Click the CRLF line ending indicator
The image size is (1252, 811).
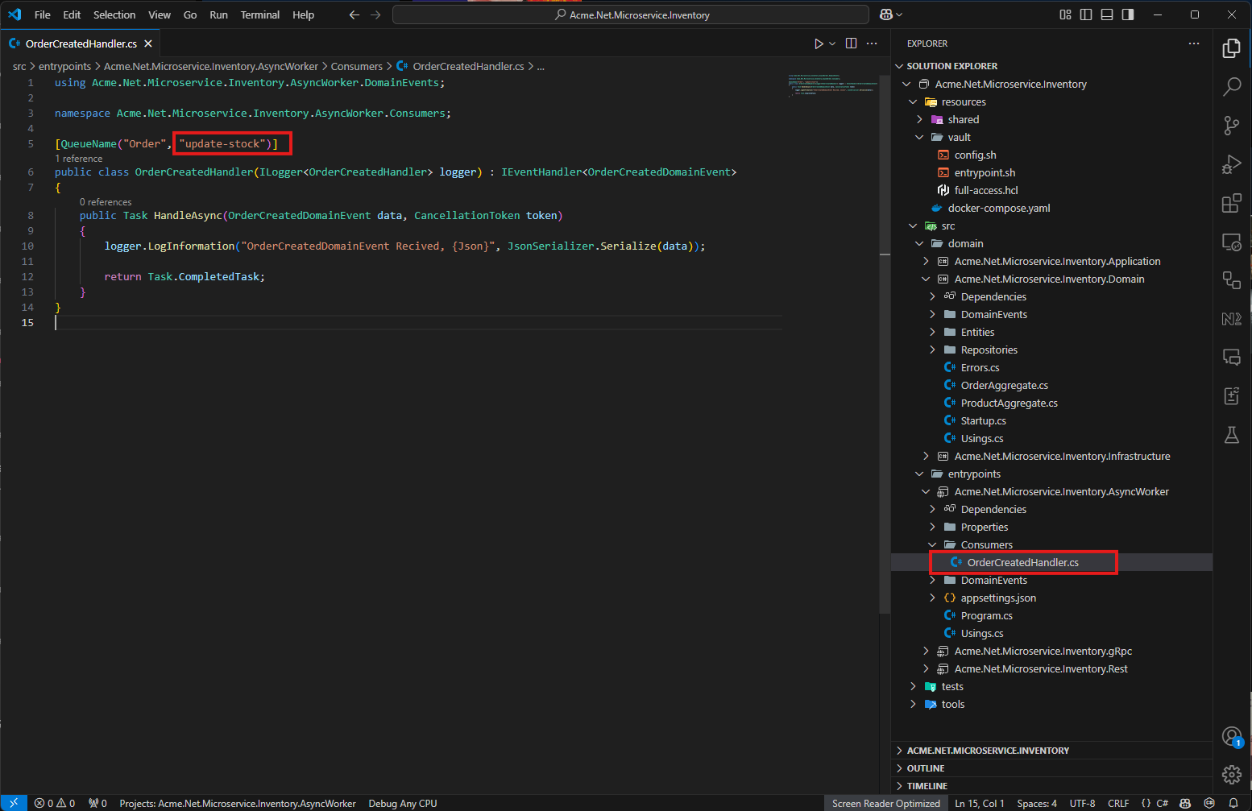pos(1117,803)
